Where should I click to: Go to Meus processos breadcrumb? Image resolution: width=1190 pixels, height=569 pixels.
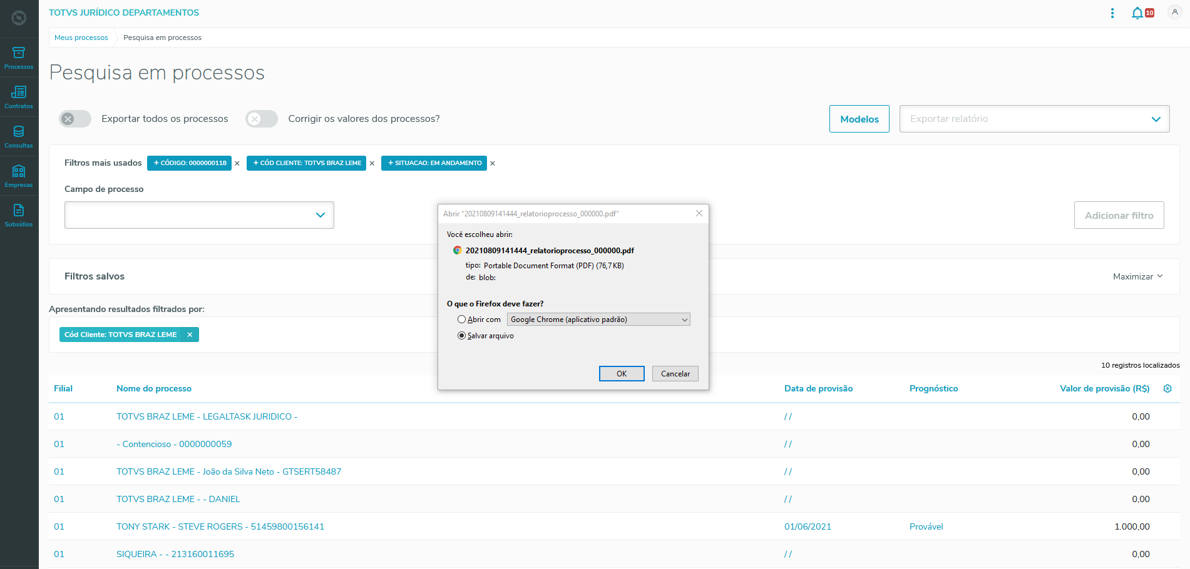pyautogui.click(x=81, y=38)
